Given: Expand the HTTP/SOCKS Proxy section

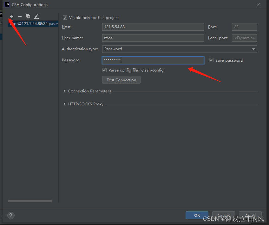Looking at the screenshot, I should 64,104.
